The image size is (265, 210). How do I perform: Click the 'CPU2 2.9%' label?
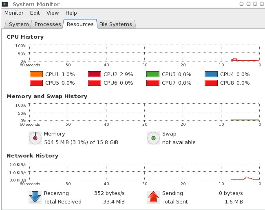[118, 74]
